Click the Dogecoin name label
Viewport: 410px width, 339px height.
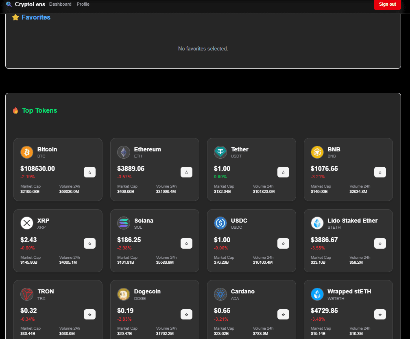click(147, 291)
